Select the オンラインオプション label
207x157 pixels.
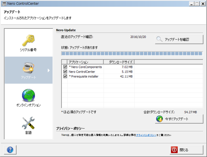pyautogui.click(x=28, y=105)
